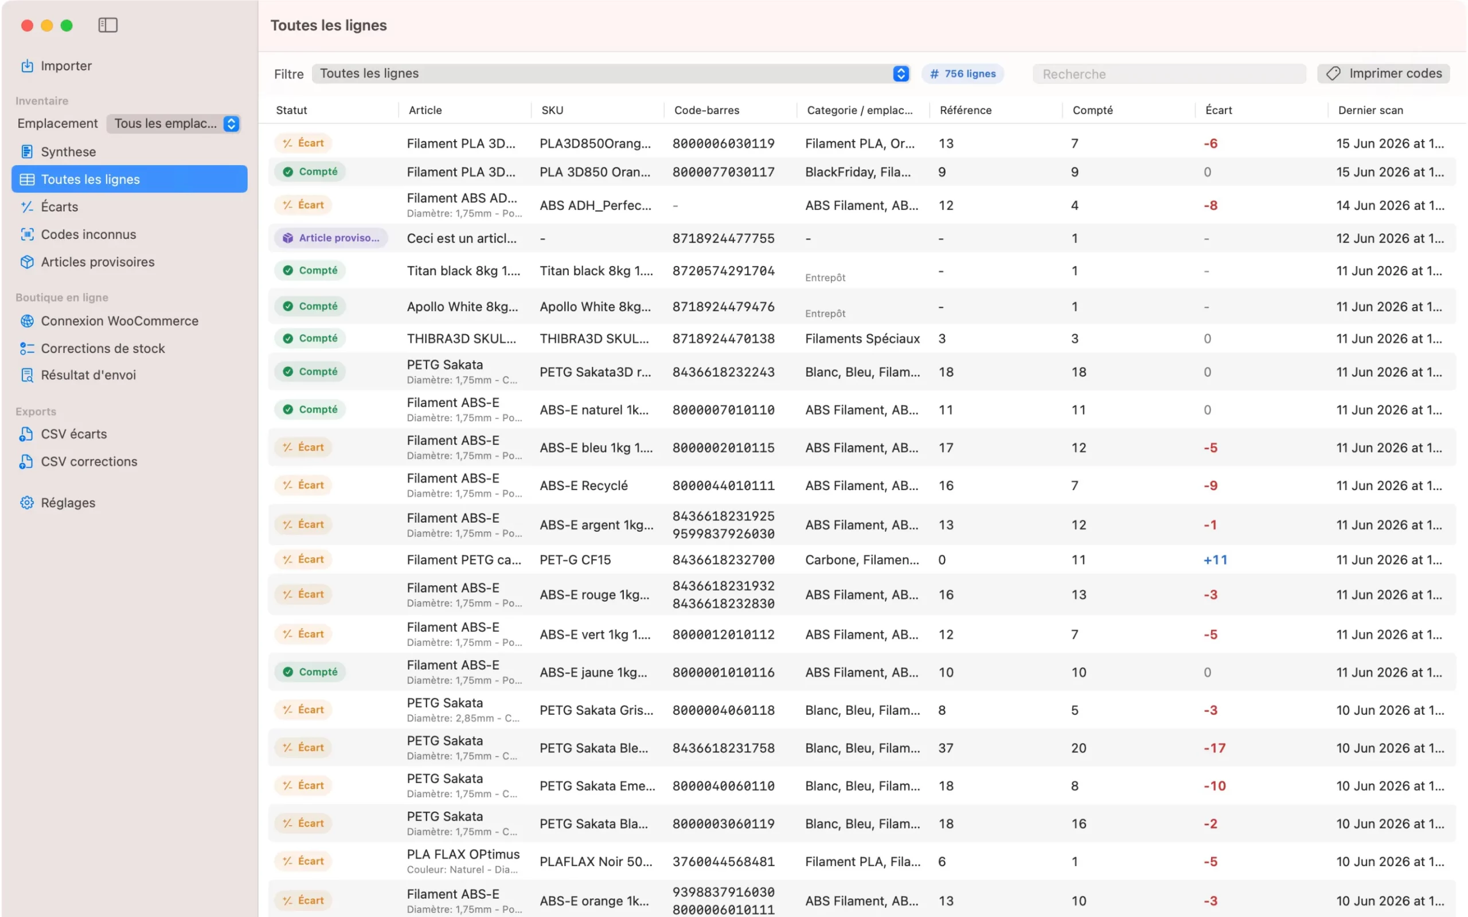The width and height of the screenshot is (1468, 917).
Task: Open Codes inconnus in sidebar
Action: click(88, 234)
